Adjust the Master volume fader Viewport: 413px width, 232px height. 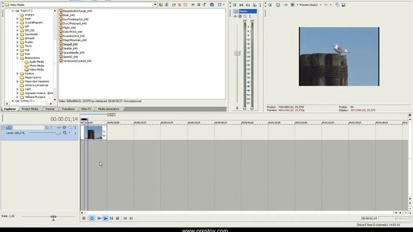237,53
